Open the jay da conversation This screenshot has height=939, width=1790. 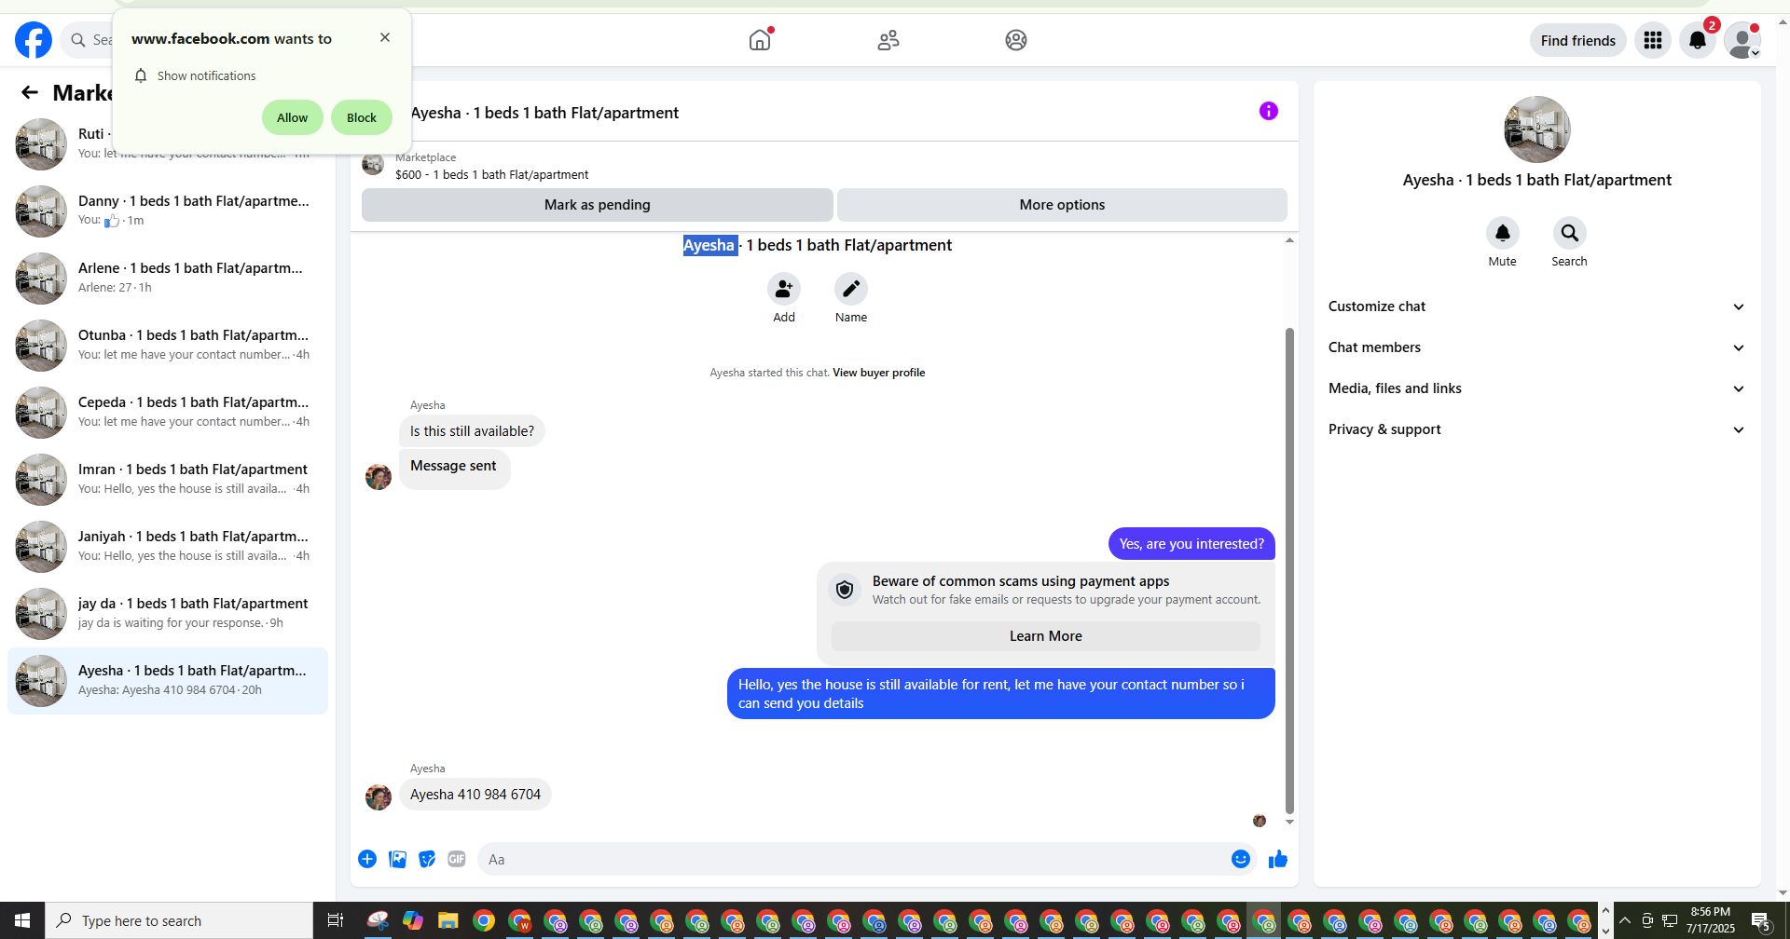pos(168,614)
